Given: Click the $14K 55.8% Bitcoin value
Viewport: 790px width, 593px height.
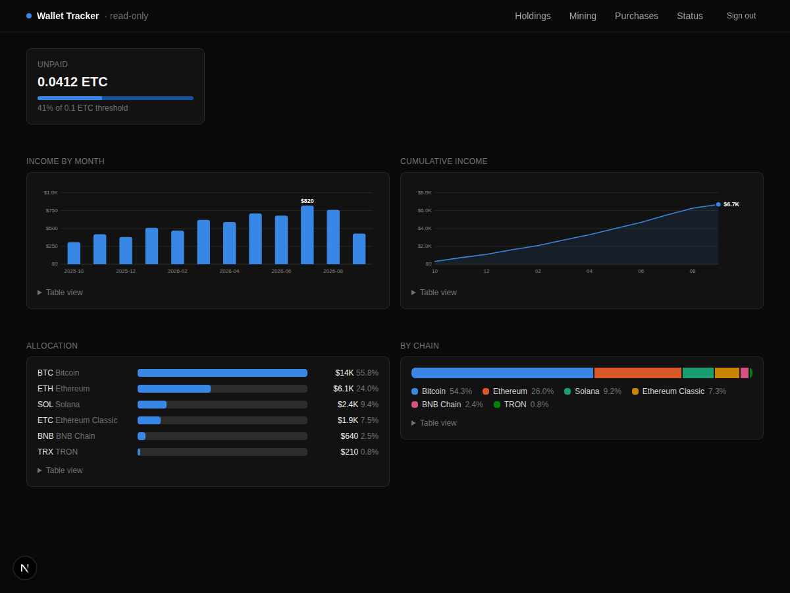Looking at the screenshot, I should click(357, 373).
